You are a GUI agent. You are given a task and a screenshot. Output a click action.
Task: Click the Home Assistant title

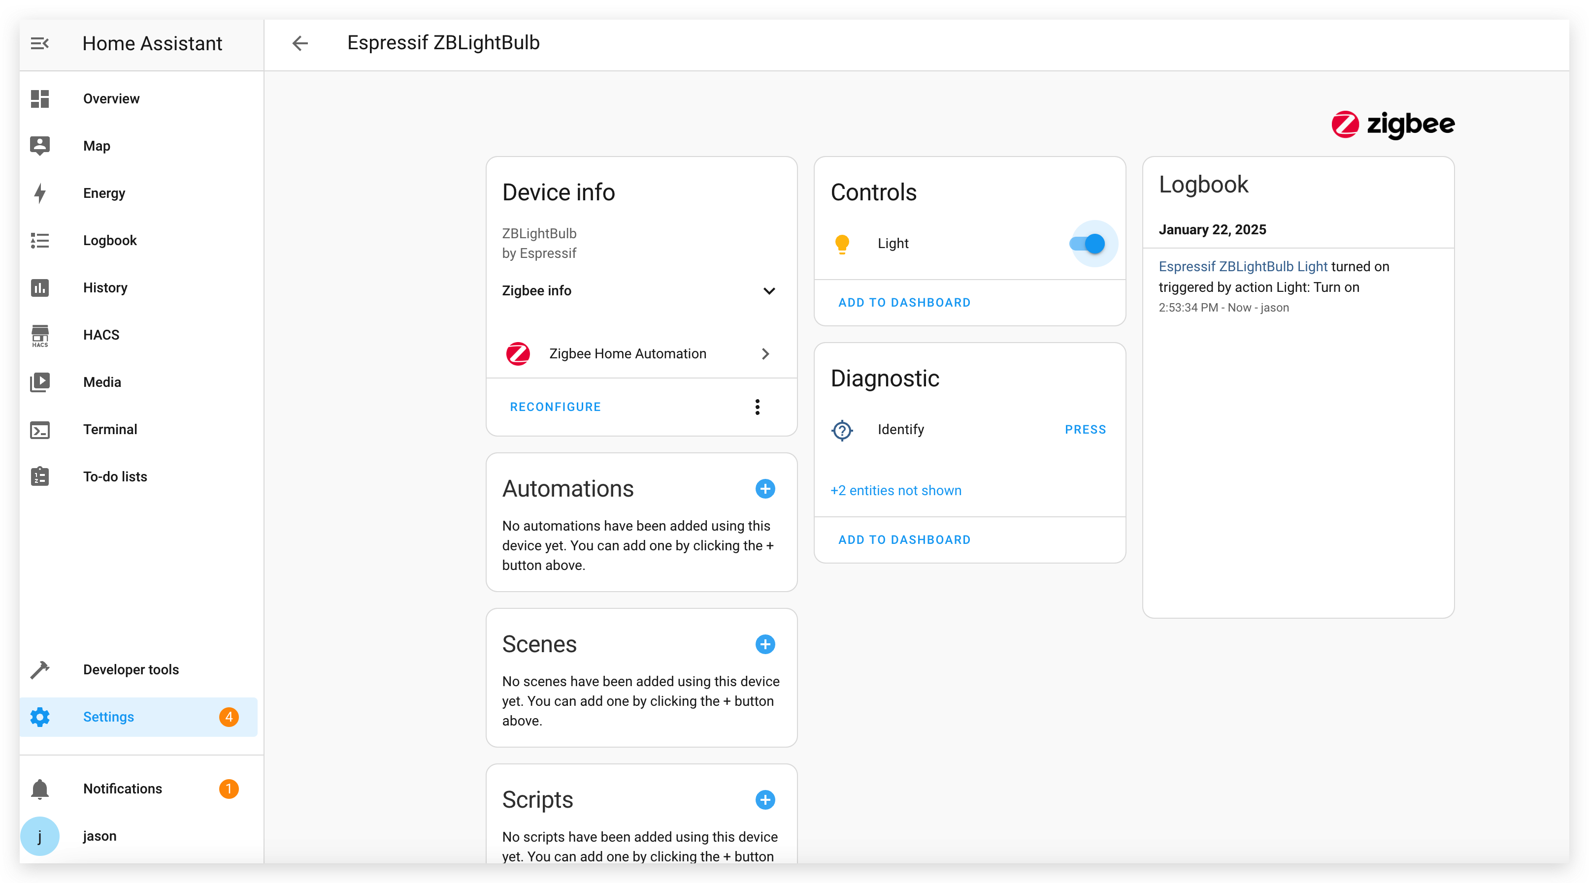[x=152, y=43]
